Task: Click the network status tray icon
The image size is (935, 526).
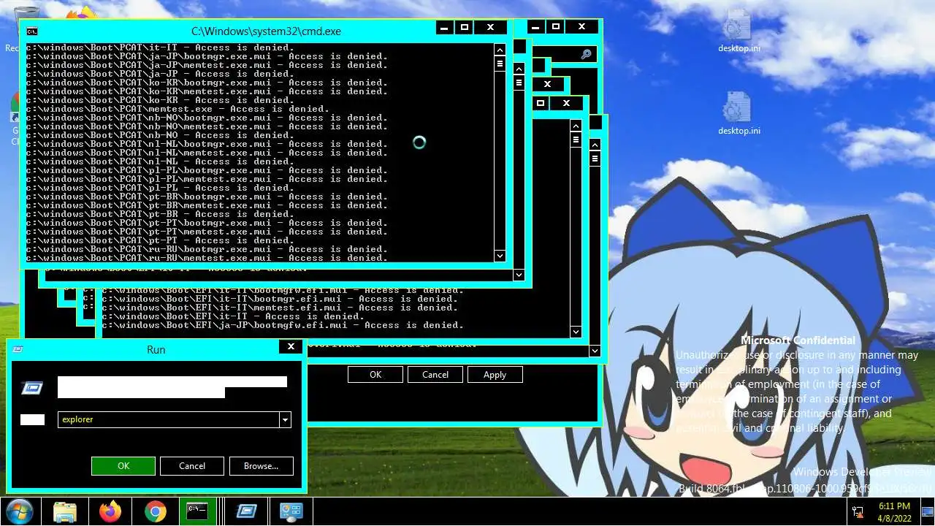Action: click(x=858, y=511)
